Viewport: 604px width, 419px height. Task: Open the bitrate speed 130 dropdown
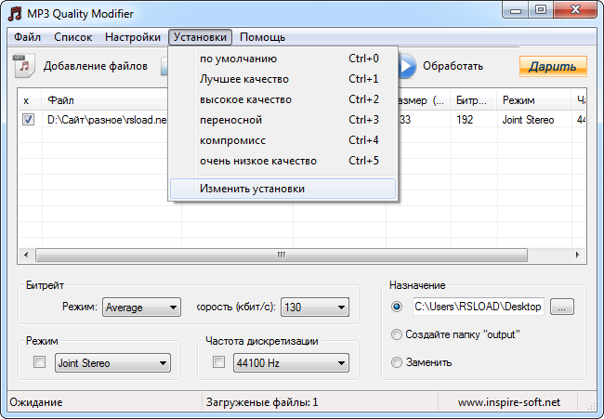[315, 308]
